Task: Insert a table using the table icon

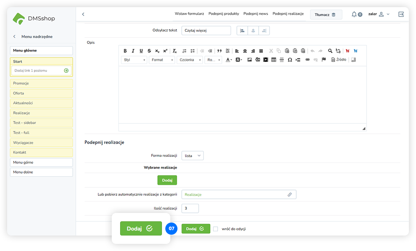Action: pyautogui.click(x=274, y=60)
